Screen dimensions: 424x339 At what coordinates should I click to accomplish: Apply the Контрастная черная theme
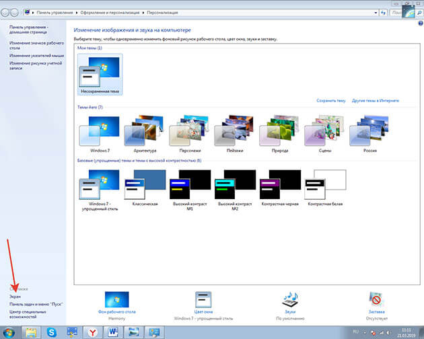(280, 188)
